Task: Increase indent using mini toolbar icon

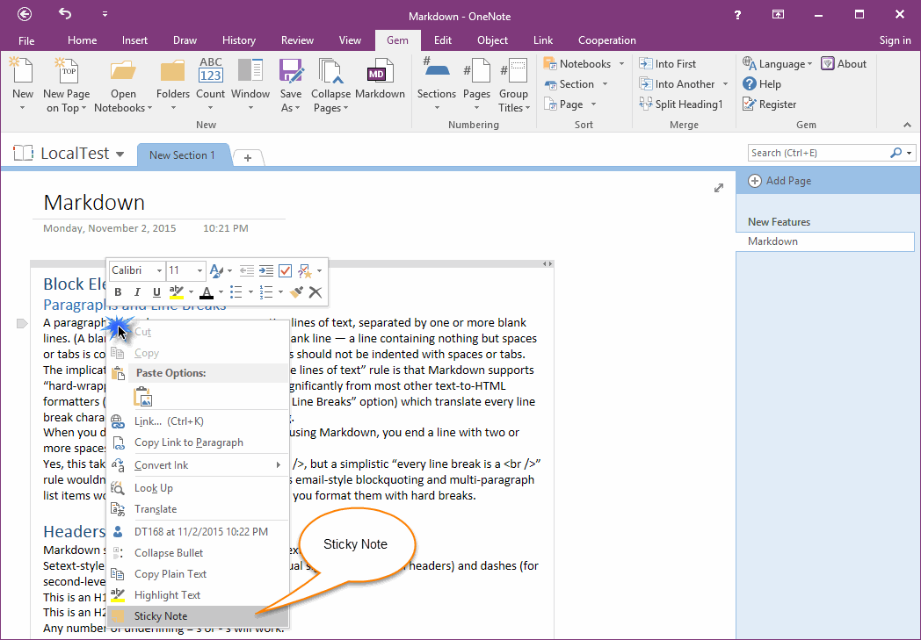Action: point(265,271)
